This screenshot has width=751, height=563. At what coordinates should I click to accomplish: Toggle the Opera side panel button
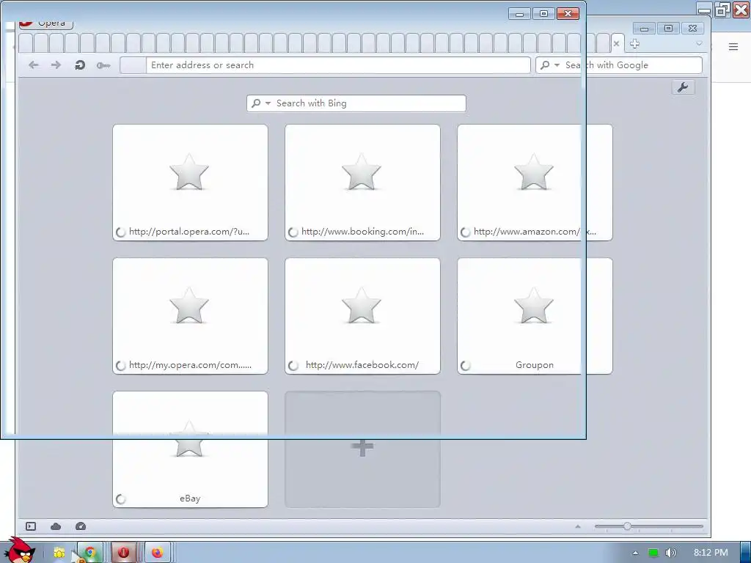[x=31, y=526]
